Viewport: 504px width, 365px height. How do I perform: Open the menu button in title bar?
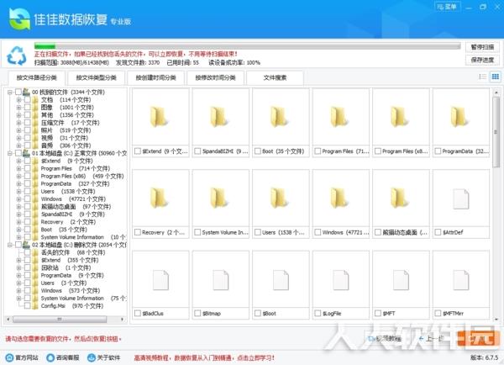tap(447, 7)
